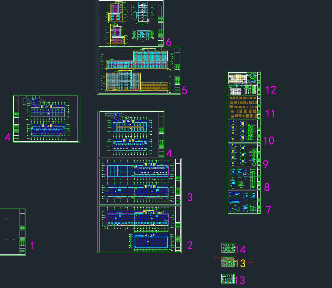Select the top sheet with section drawings labeled 6
This screenshot has height=288, width=332.
coord(131,23)
